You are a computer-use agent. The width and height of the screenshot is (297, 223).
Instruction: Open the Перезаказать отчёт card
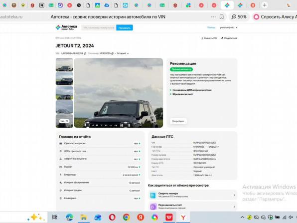click(192, 207)
